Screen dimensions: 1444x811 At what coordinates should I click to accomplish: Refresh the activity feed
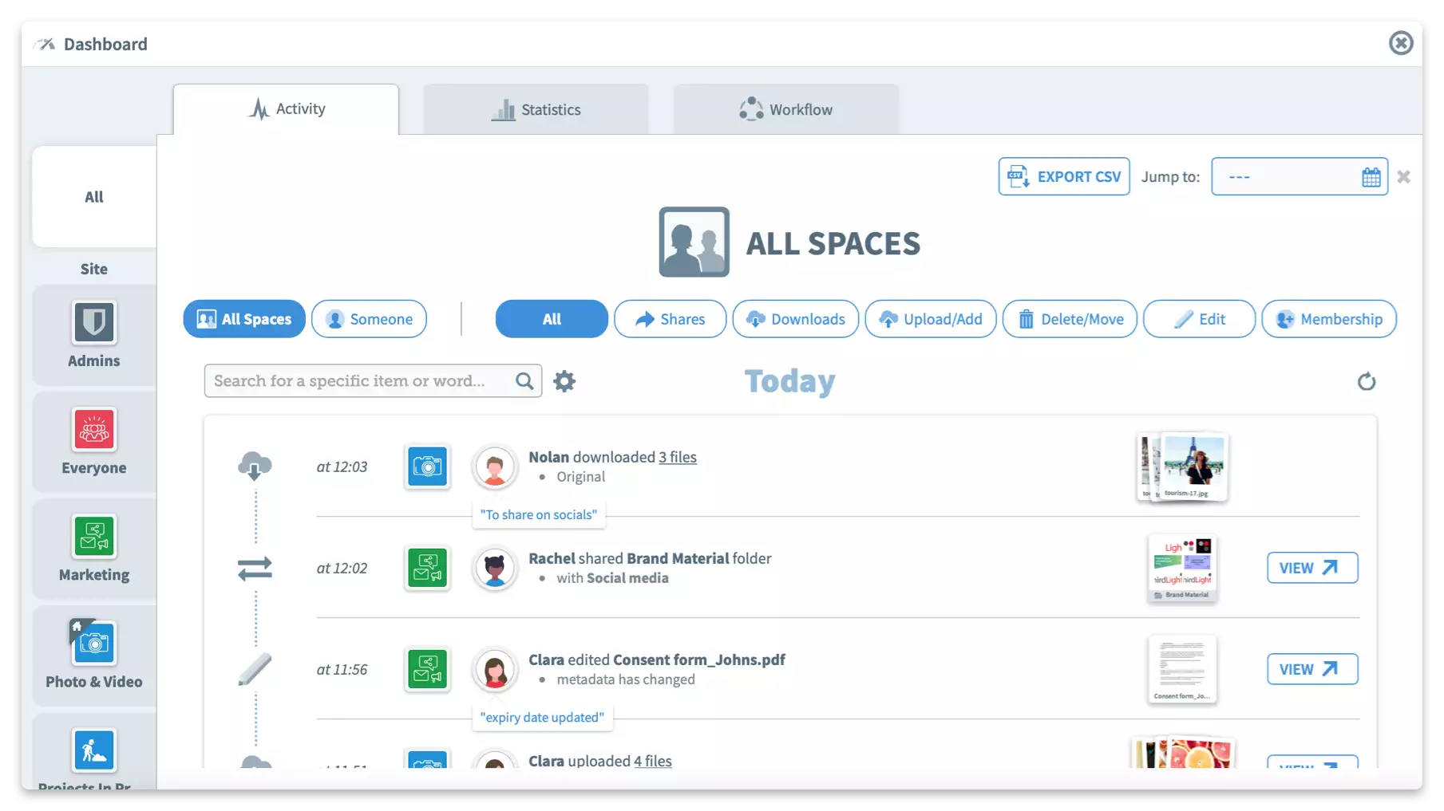(x=1367, y=381)
